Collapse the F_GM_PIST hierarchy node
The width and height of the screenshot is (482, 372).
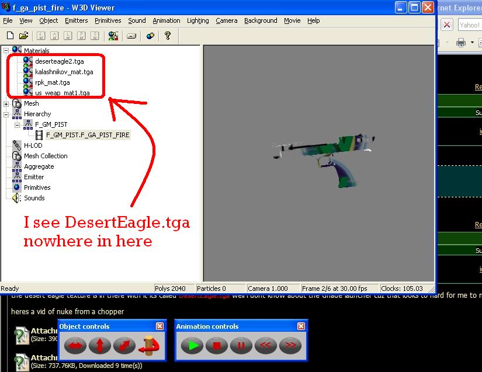click(x=18, y=124)
